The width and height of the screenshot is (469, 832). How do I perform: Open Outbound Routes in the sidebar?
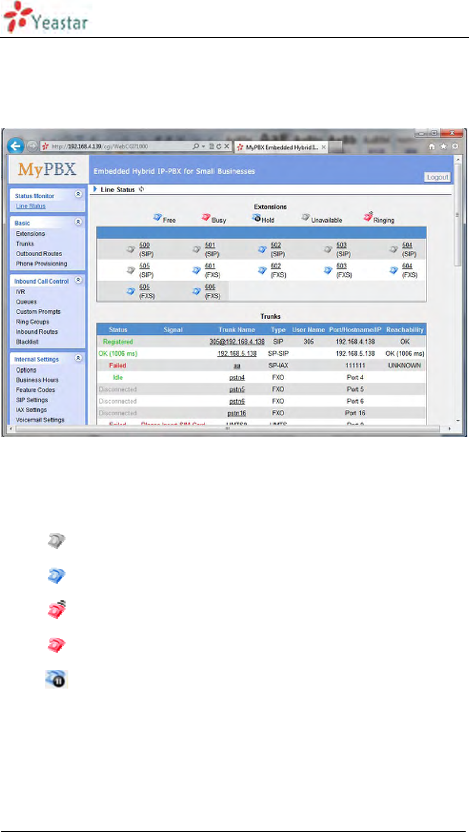coord(39,254)
